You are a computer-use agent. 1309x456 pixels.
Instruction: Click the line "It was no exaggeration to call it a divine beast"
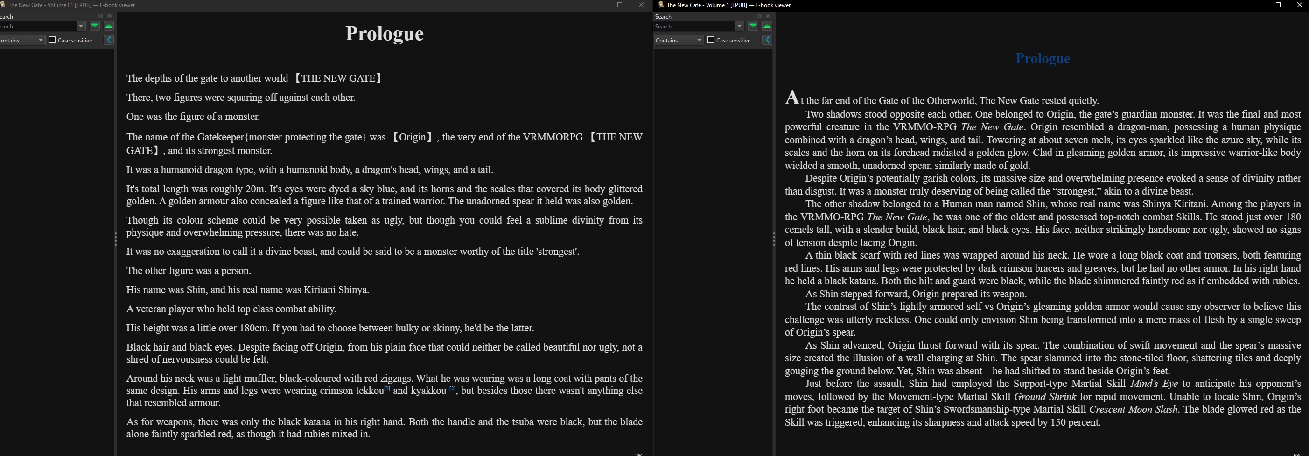(x=353, y=252)
